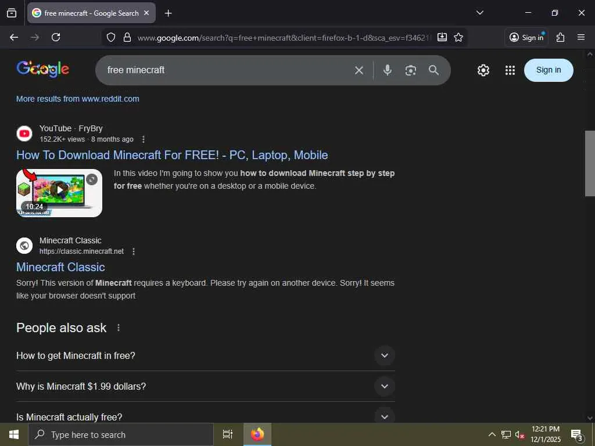This screenshot has height=446, width=595.
Task: Open Firefox View from the tab bar
Action: pyautogui.click(x=12, y=13)
